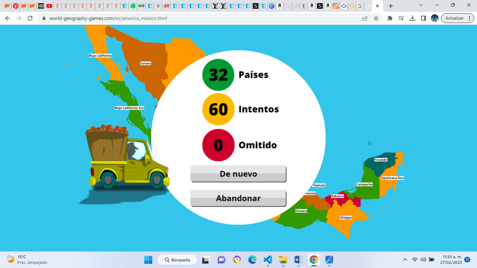Click the green 32 Países score circle

218,75
